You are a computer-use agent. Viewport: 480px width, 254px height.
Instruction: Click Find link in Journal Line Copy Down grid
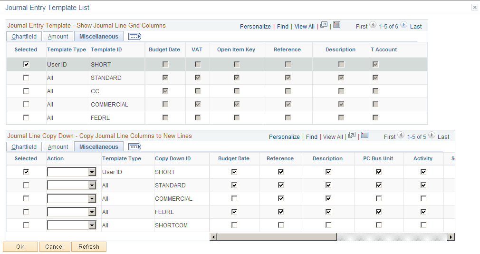(312, 137)
